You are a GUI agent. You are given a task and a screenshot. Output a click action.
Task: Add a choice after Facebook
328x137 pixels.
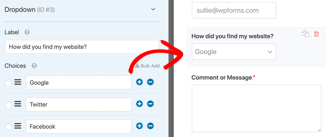(139, 126)
